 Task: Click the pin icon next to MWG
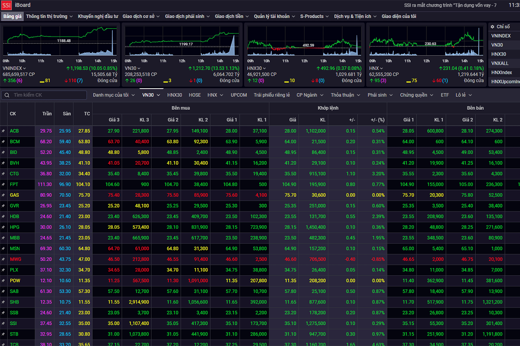(x=3, y=259)
